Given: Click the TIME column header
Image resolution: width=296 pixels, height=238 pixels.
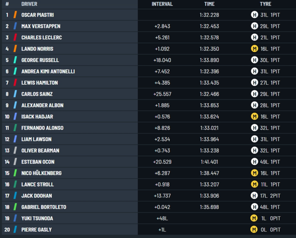Looking at the screenshot, I should (209, 4).
